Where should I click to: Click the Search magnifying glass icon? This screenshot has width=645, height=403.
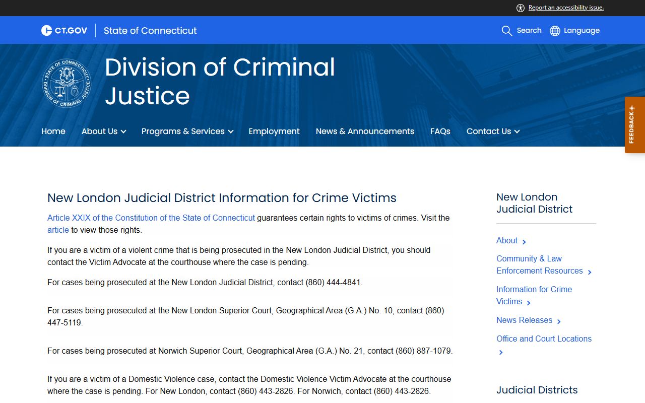pyautogui.click(x=507, y=31)
